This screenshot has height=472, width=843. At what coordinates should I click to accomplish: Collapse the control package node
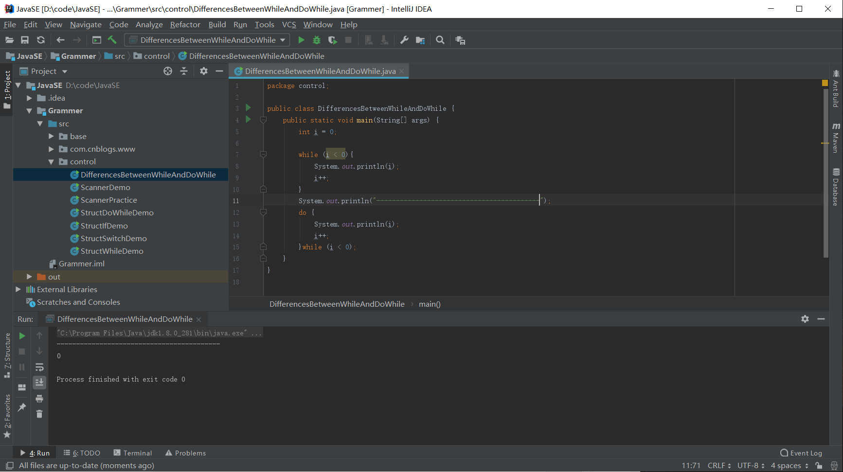(x=51, y=162)
